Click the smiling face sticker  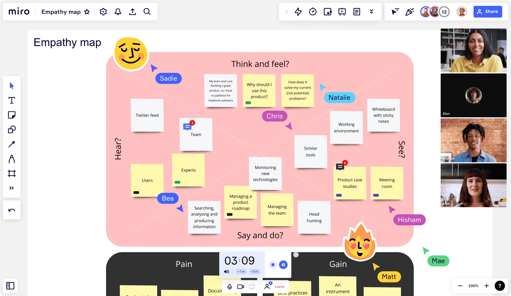[131, 54]
